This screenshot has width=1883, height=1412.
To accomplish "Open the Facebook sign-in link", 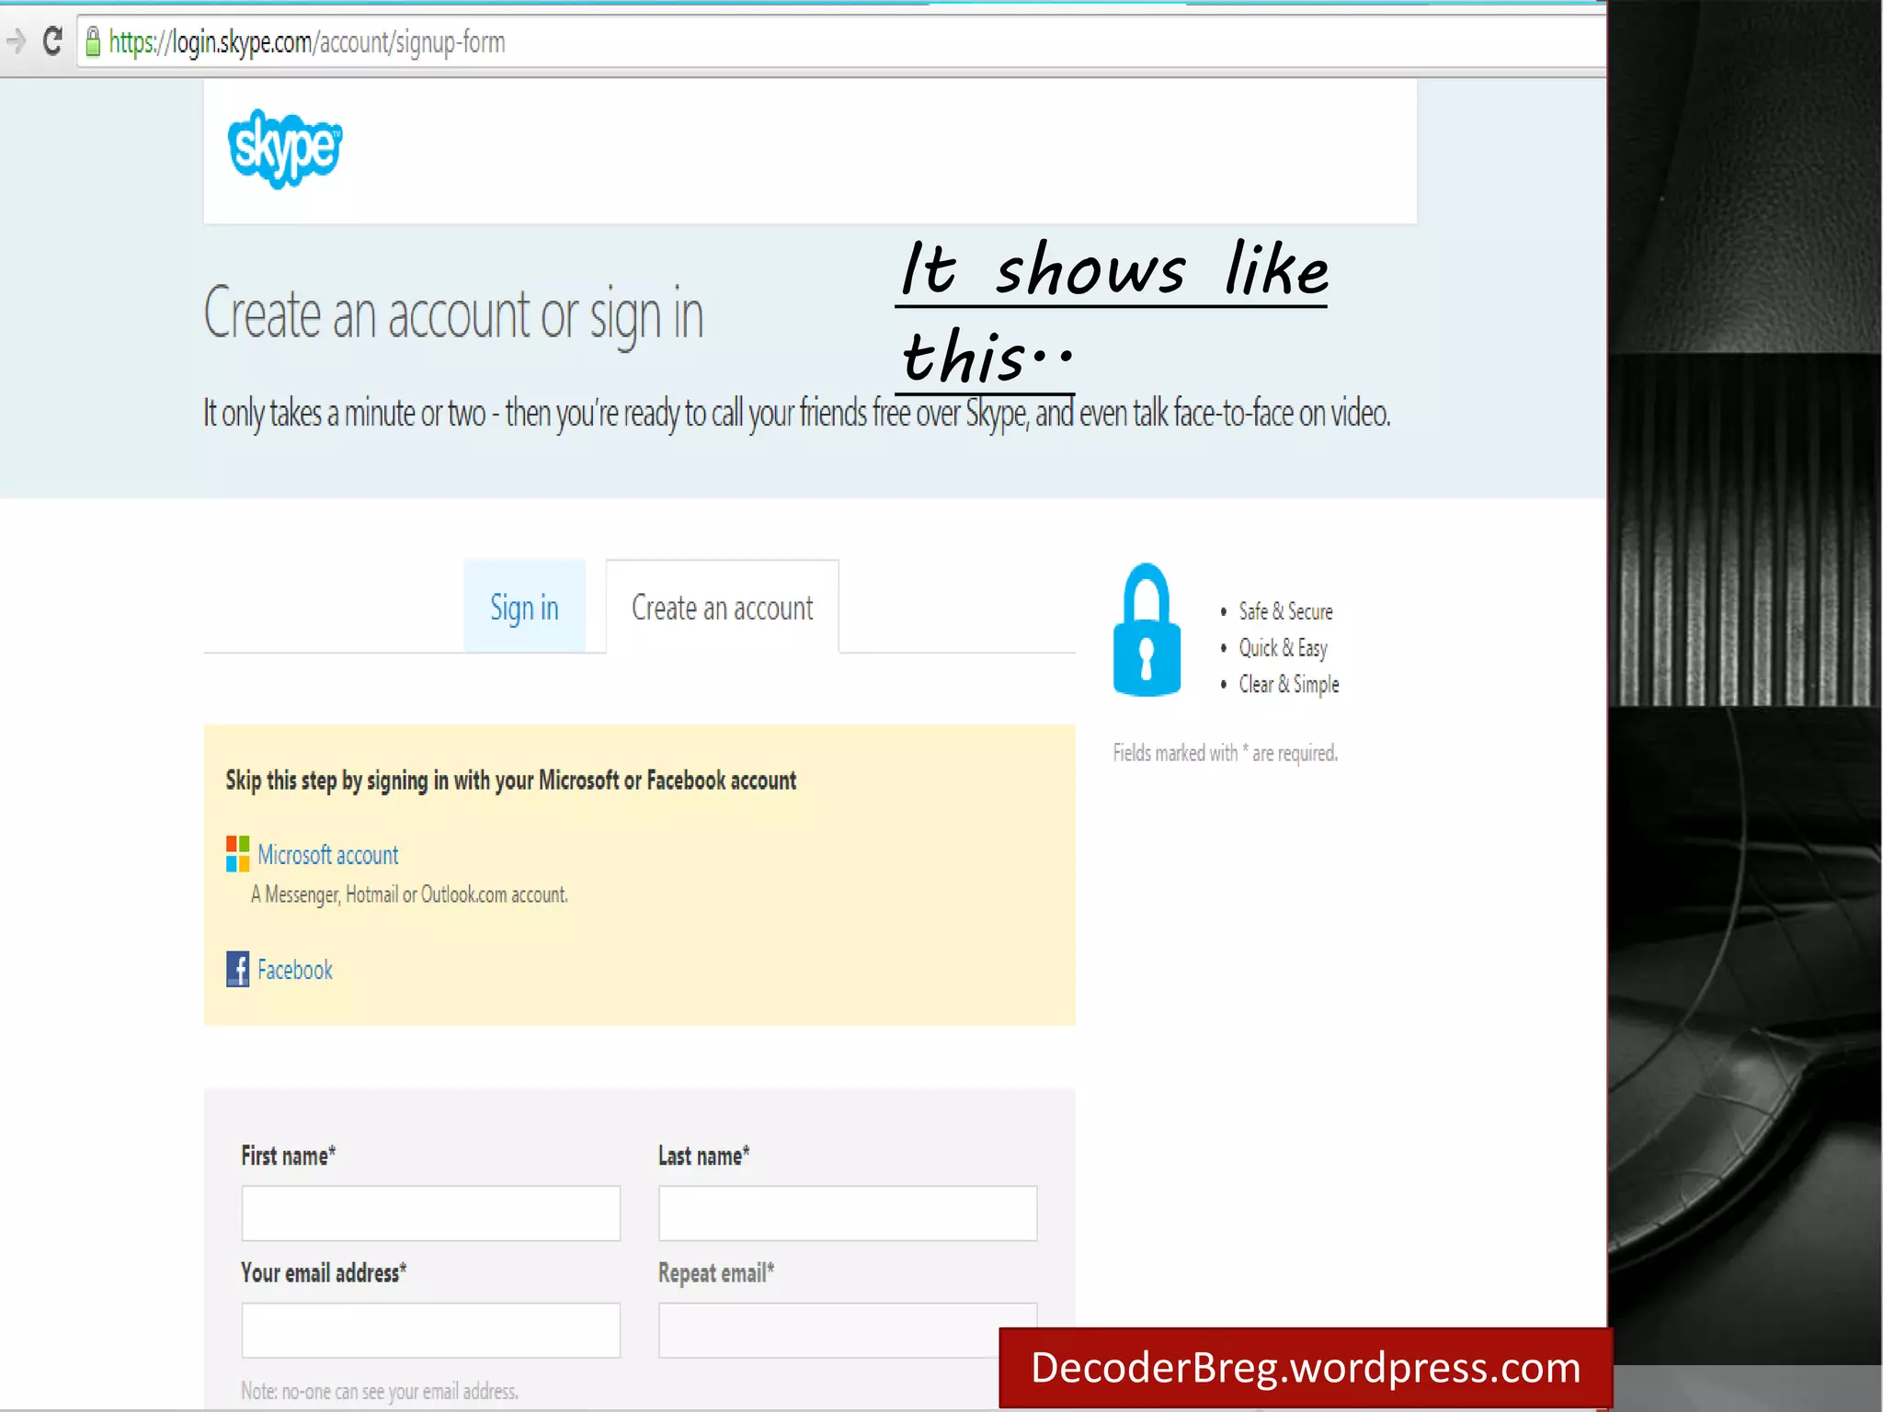I will pos(294,970).
